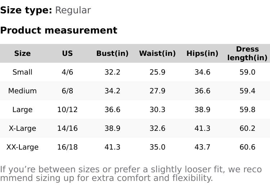This screenshot has width=270, height=191.
Task: Select the XX-Large size row label
Action: click(x=22, y=147)
